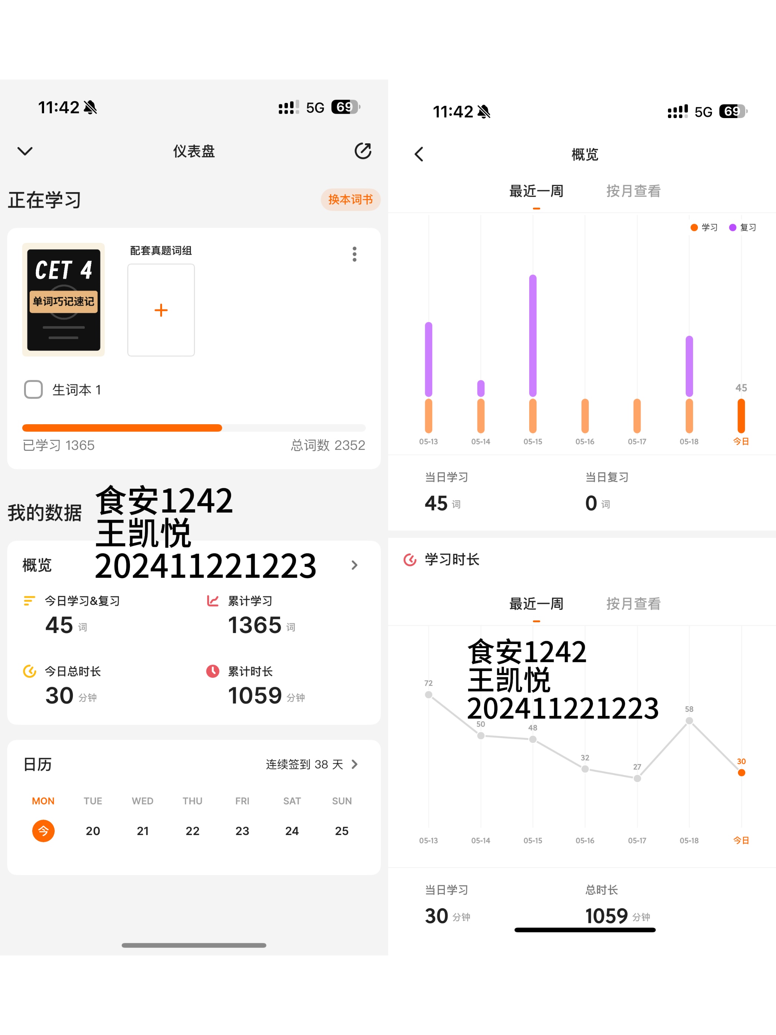Go back using the left arrow on 概览
The image size is (776, 1035).
(x=419, y=154)
